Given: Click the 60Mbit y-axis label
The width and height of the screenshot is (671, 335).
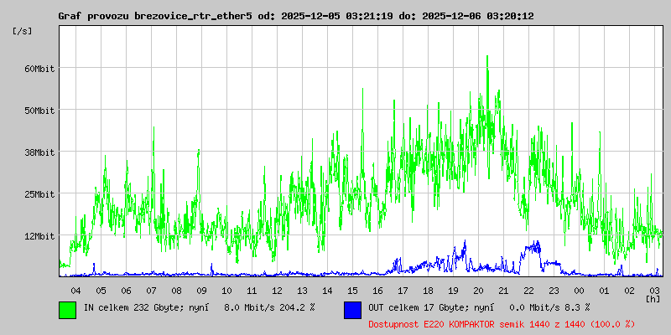Looking at the screenshot, I should (x=39, y=68).
